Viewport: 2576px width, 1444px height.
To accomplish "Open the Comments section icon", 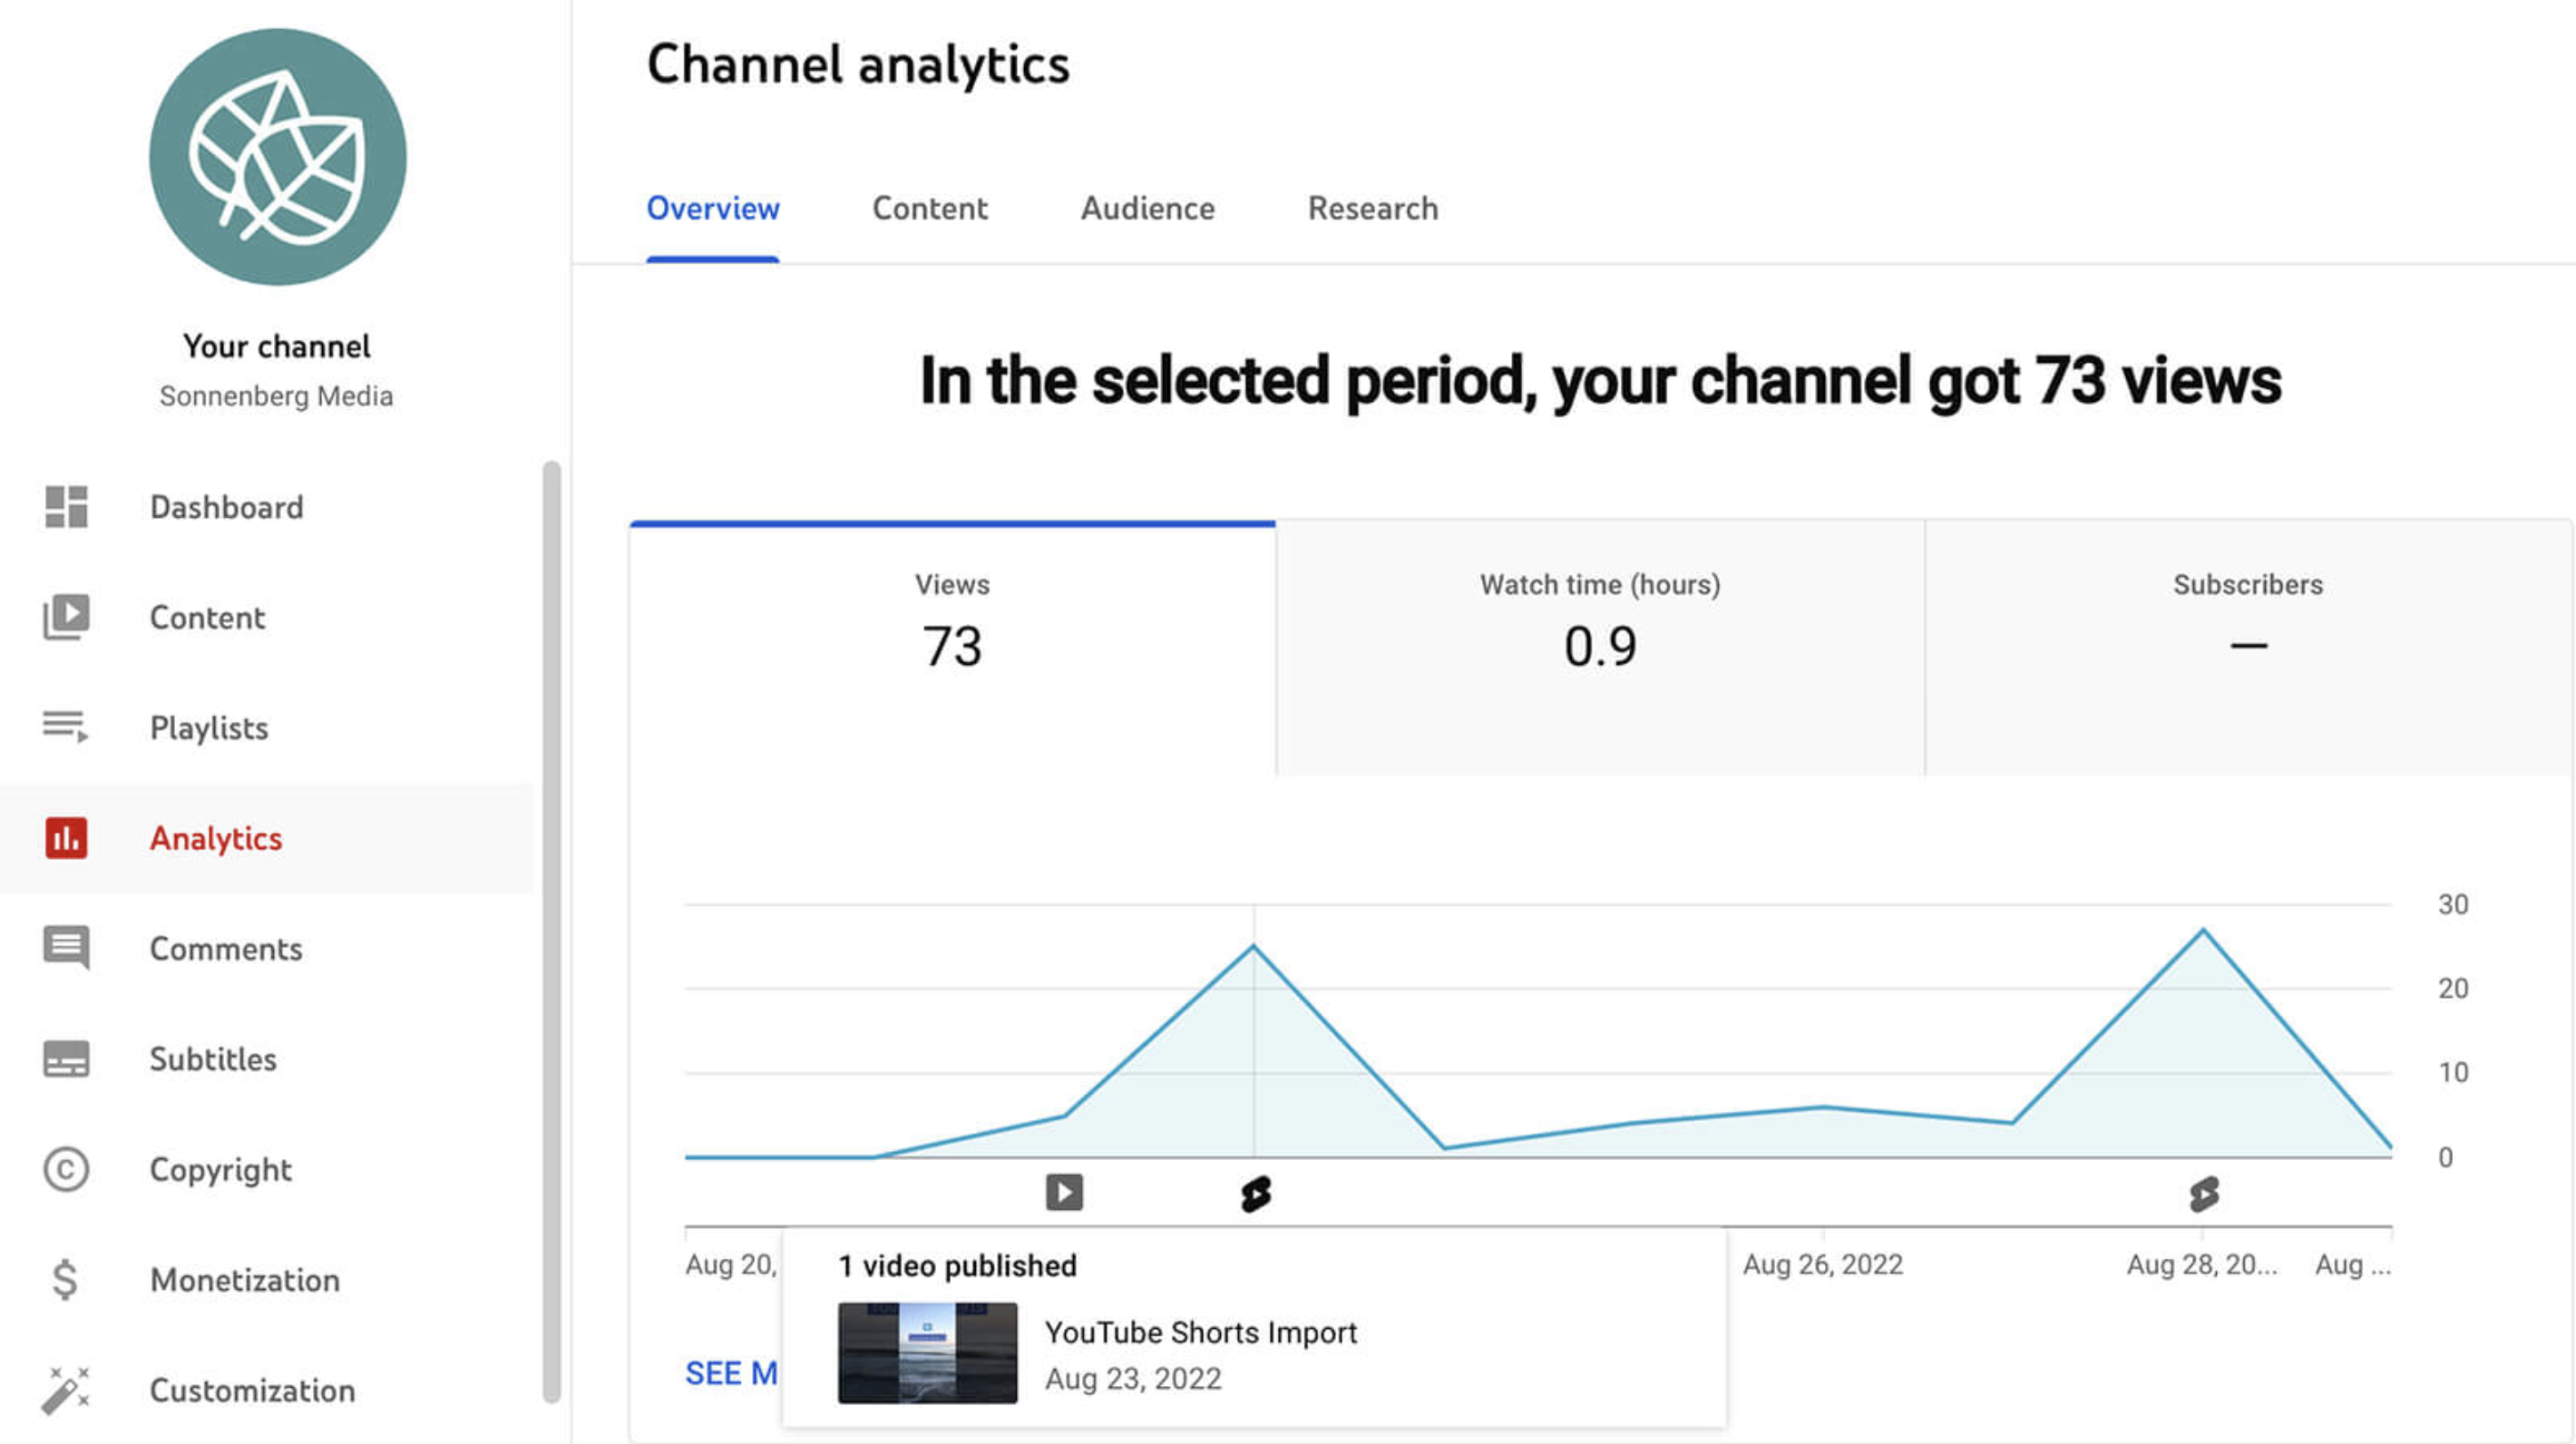I will (64, 948).
